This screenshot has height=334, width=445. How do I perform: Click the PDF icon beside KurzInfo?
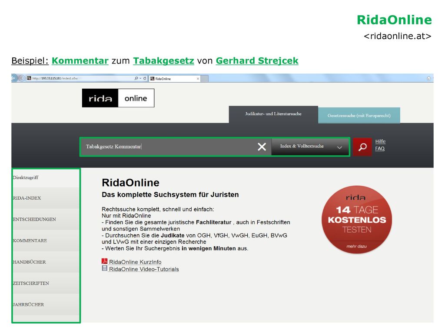[104, 261]
